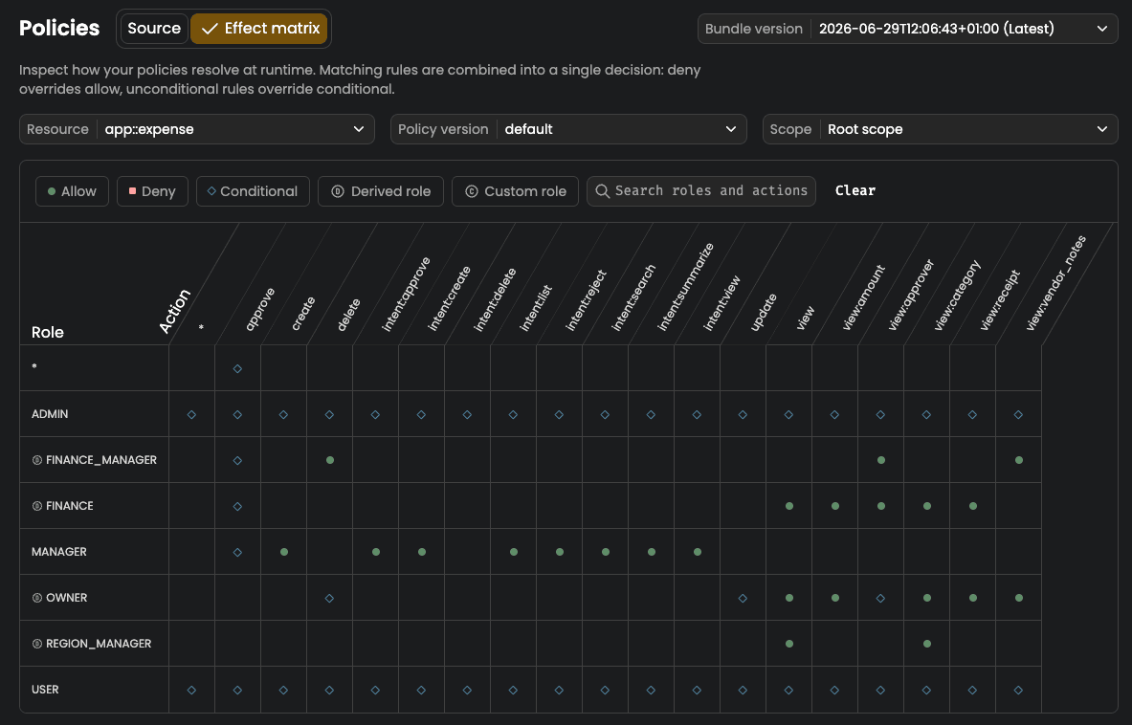
Task: Toggle the Derived role filter
Action: point(381,191)
